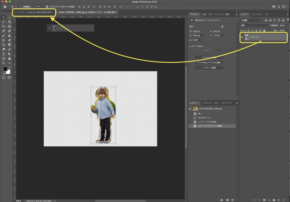This screenshot has height=202, width=290.
Task: Toggle lock transparent pixels
Action: click(249, 30)
